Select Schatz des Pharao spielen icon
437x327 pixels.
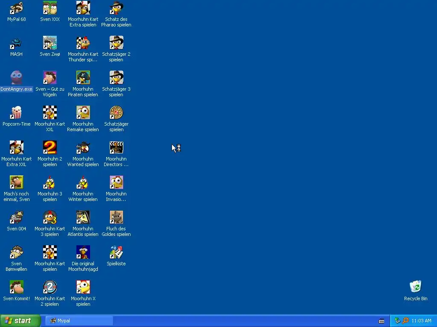pos(116,8)
